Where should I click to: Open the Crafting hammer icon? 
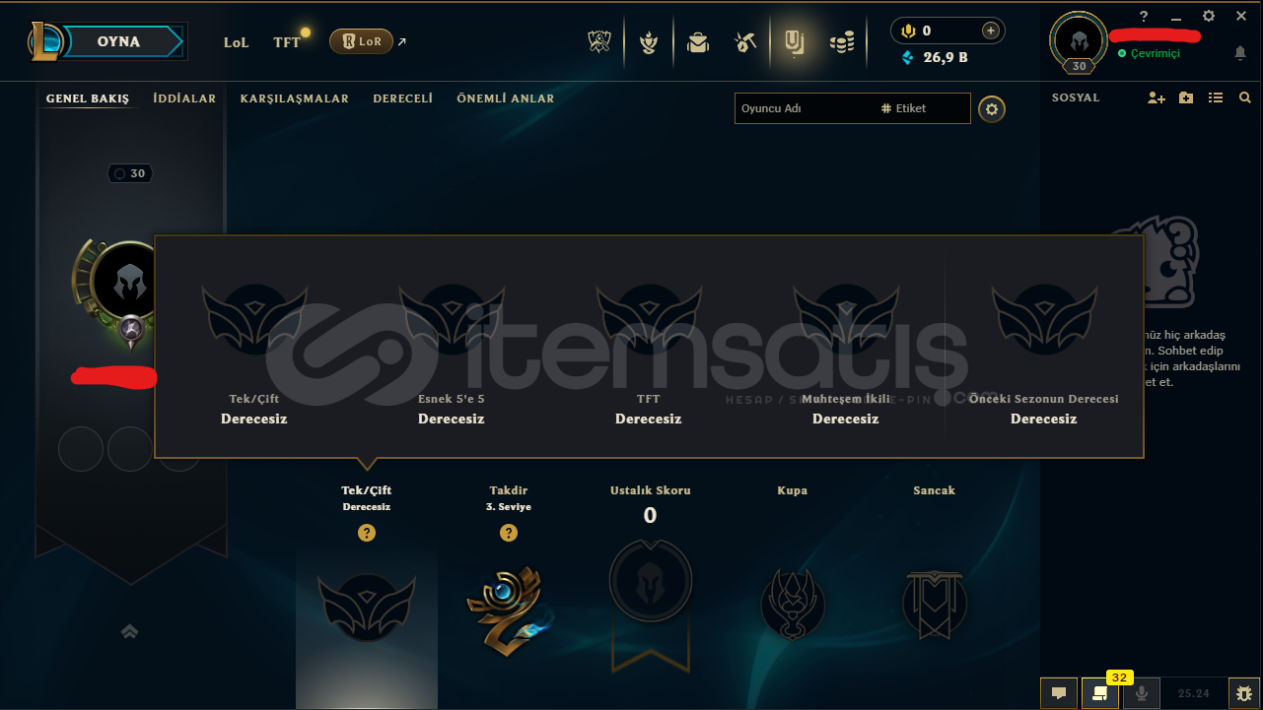tap(745, 42)
